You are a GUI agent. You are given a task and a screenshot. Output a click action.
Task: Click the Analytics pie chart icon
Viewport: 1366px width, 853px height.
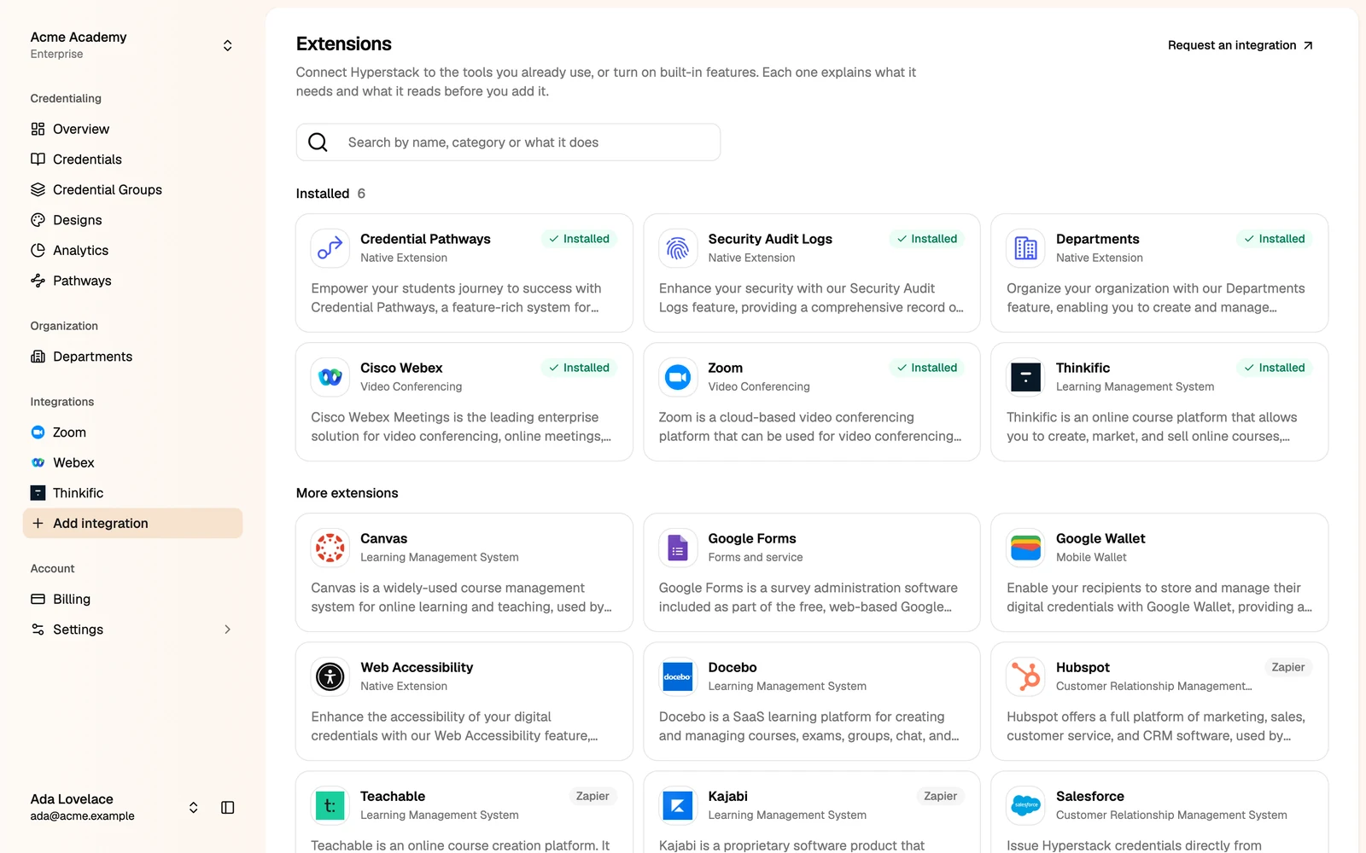38,250
